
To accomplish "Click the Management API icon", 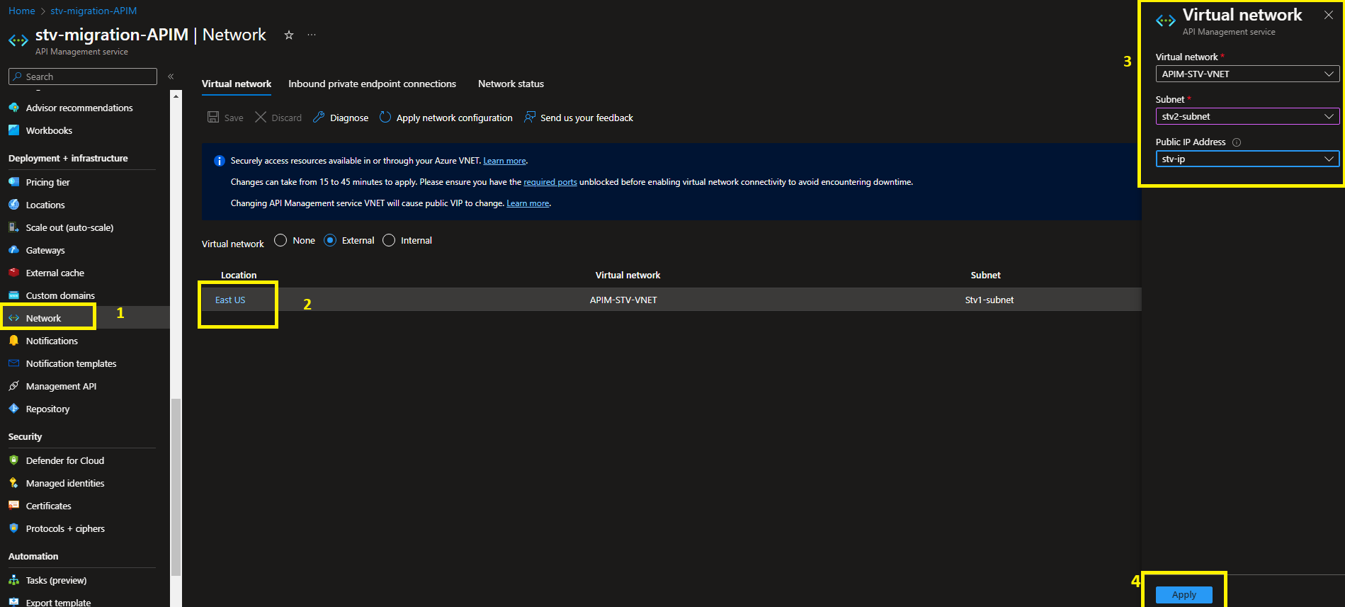I will coord(13,386).
